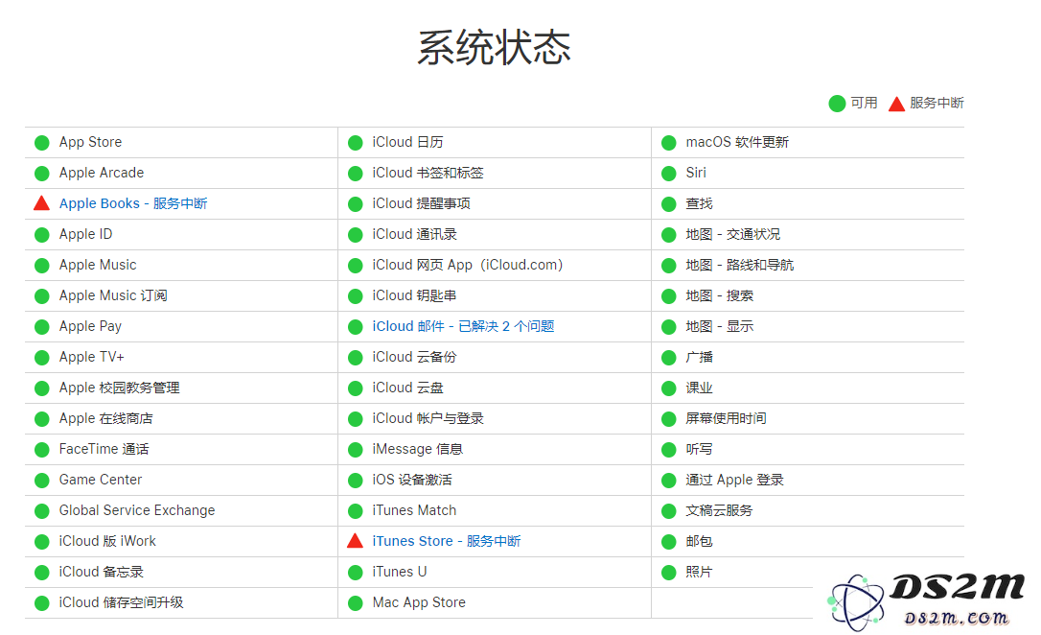Click the green dot beside 广播
The height and width of the screenshot is (635, 1041).
pyautogui.click(x=668, y=358)
